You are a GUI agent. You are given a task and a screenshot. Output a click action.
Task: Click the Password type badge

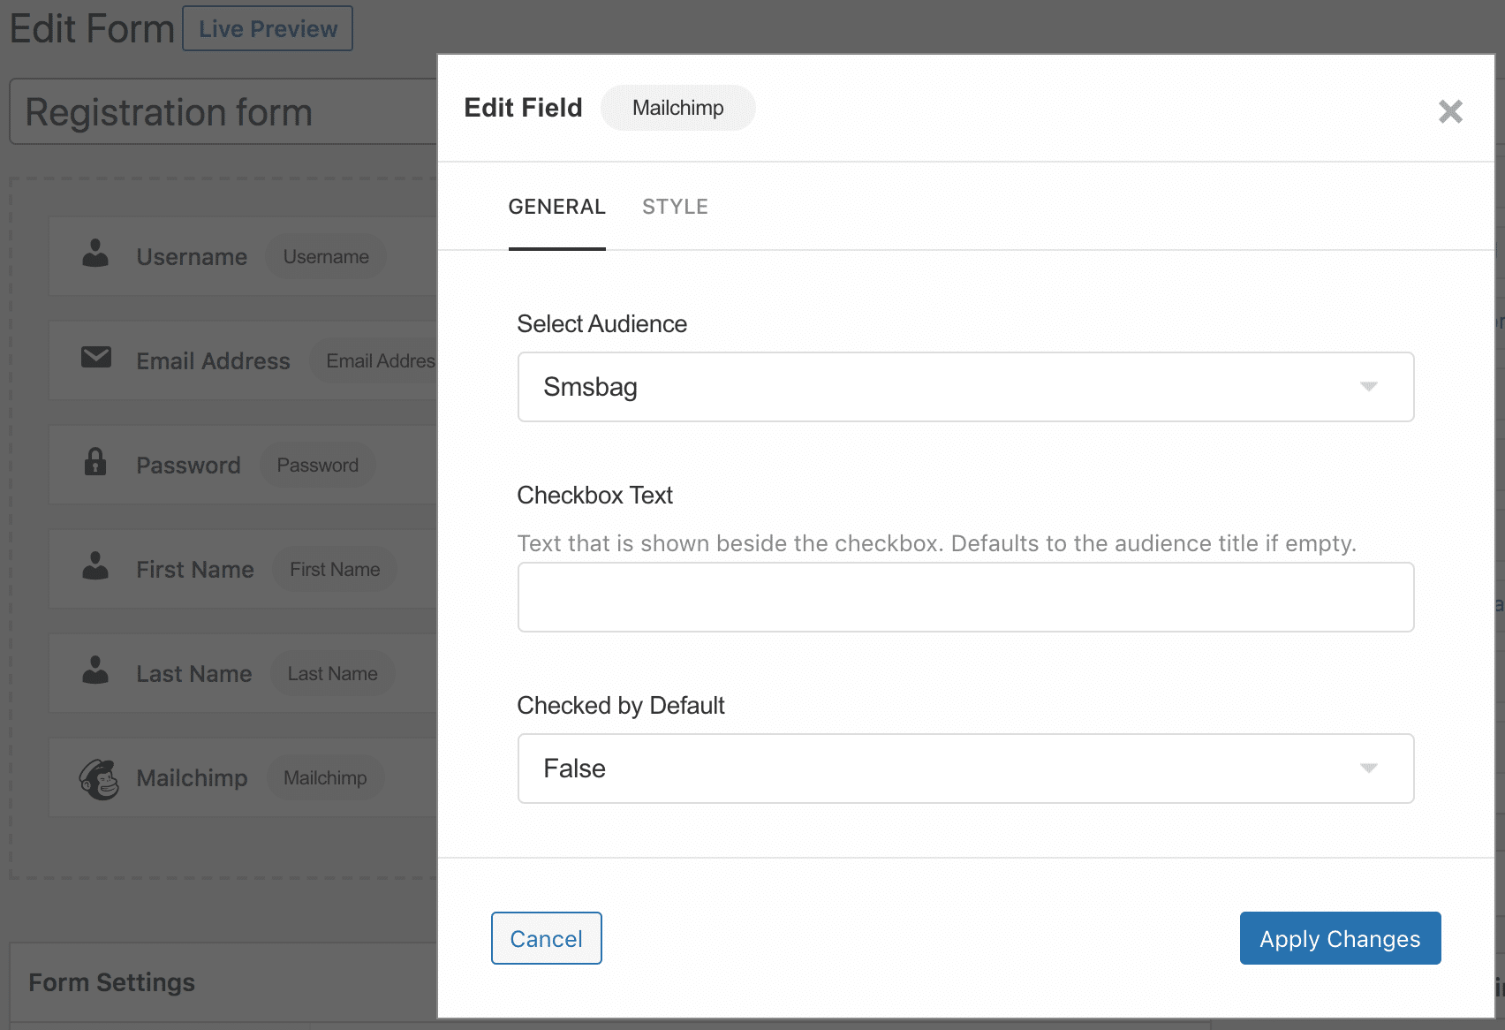[318, 466]
